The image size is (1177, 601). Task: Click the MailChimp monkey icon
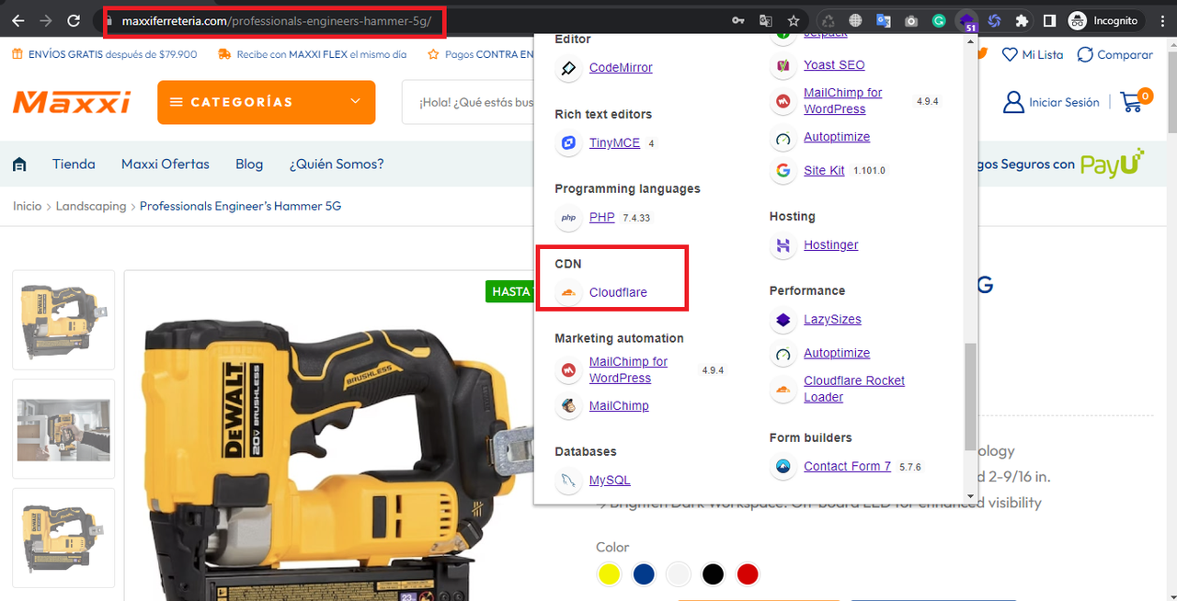tap(568, 406)
